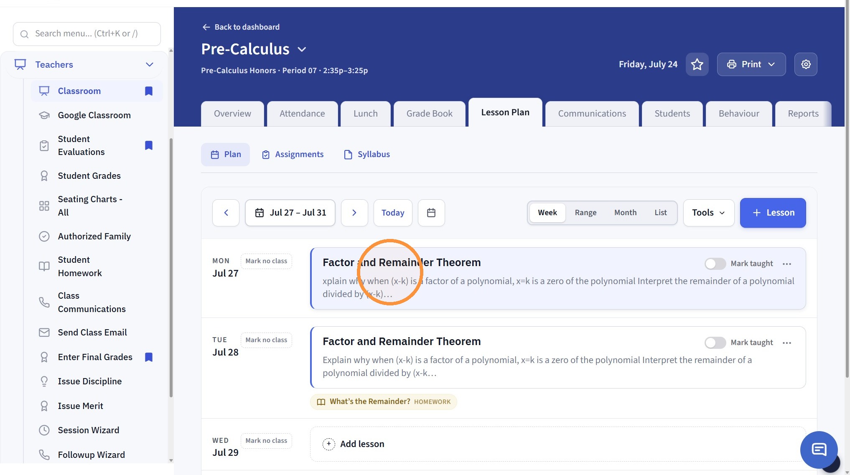Screen dimensions: 850x475
Task: Toggle the Enter Final Grades bookmark
Action: 149,357
